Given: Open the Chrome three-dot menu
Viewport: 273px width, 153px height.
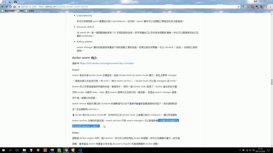Looking at the screenshot, I should click(270, 7).
